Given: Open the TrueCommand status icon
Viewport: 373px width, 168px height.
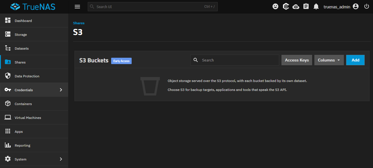Looking at the screenshot, I should point(286,6).
